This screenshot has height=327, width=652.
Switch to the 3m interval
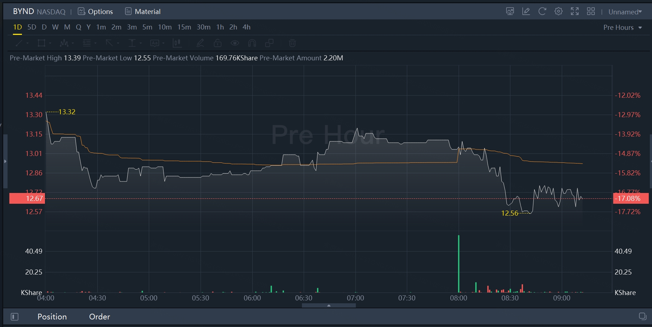pyautogui.click(x=132, y=27)
